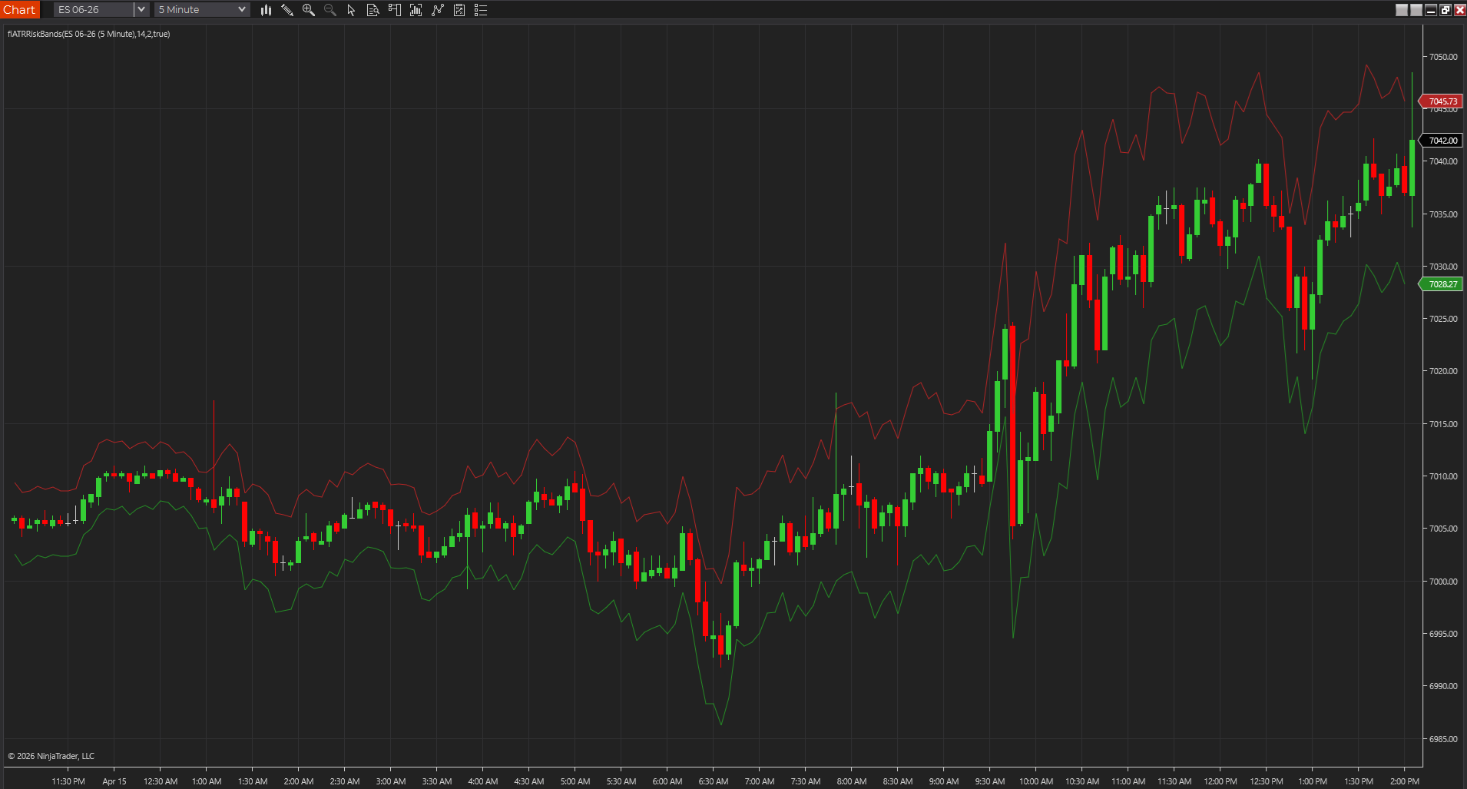Open the Indicators dialog icon
The height and width of the screenshot is (789, 1467).
416,9
